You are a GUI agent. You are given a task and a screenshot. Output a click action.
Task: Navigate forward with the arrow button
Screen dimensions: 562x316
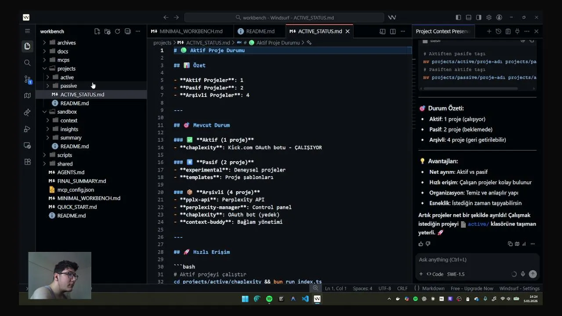point(176,18)
